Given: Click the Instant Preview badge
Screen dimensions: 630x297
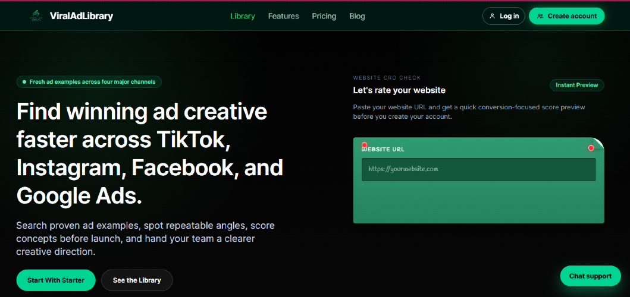Looking at the screenshot, I should click(x=577, y=85).
